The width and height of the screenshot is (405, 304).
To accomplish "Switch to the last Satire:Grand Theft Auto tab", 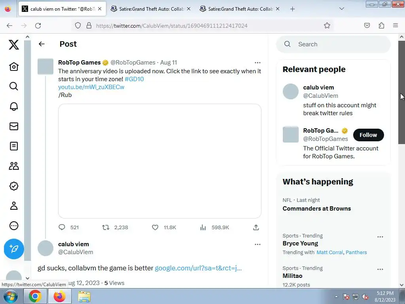I will coord(240,9).
